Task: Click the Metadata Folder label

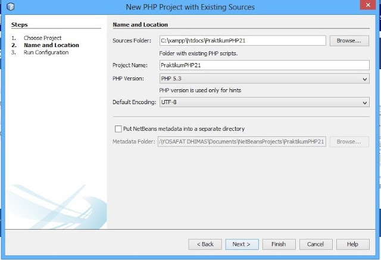Action: click(133, 142)
